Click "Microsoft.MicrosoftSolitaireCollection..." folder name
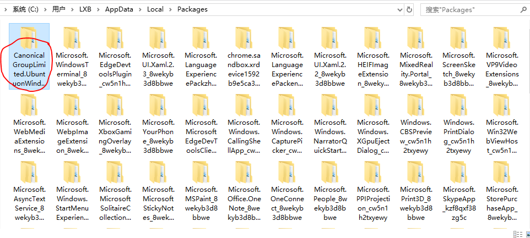Screen dimensions: 530x238 click(x=115, y=203)
